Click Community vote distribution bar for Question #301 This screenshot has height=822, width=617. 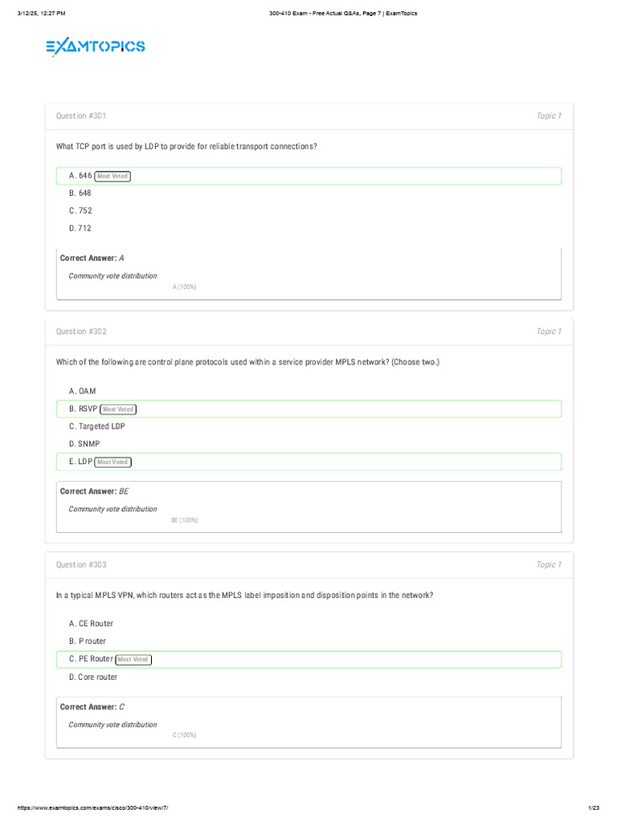184,287
